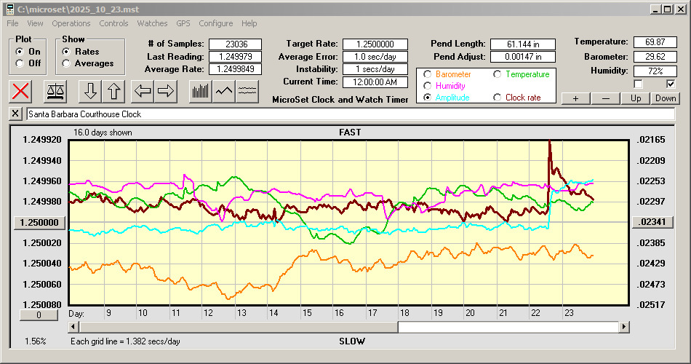This screenshot has height=364, width=691.
Task: Click the Santa Barbara Courthouse Clock field
Action: click(x=349, y=114)
